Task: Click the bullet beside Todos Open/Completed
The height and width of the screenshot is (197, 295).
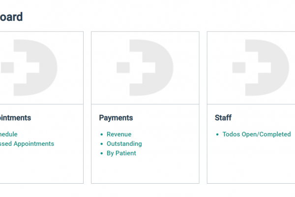Action: pyautogui.click(x=217, y=134)
